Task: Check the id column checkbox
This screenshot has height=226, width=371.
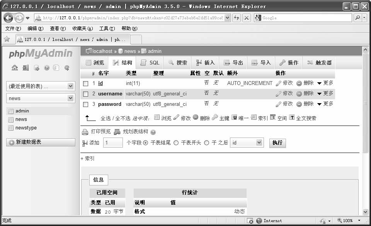Action: pos(86,83)
